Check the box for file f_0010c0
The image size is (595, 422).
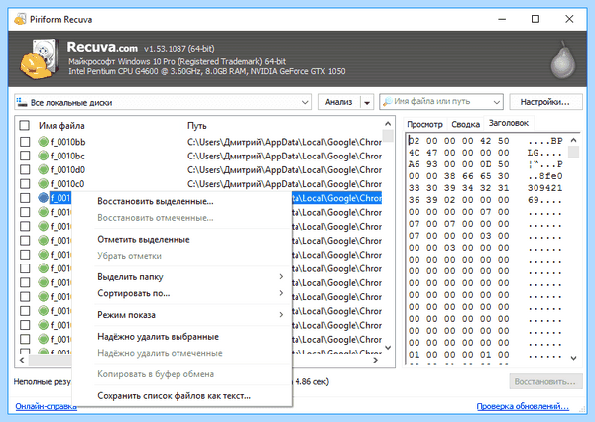point(25,183)
